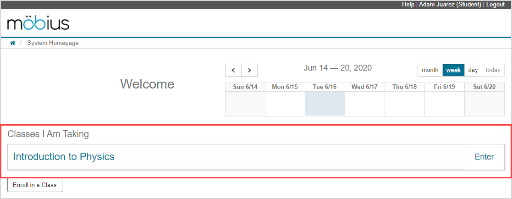Select the Wed 6/17 calendar cell
This screenshot has height=199, width=512.
pyautogui.click(x=364, y=104)
